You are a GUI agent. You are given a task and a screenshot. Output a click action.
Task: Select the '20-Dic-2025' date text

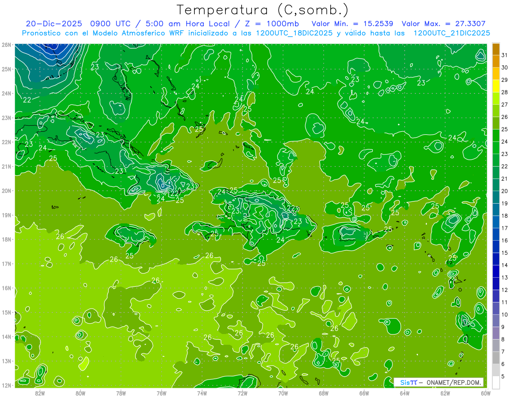click(x=54, y=24)
